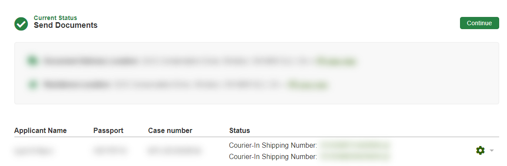Click the Passport column header
The image size is (507, 166).
point(108,130)
